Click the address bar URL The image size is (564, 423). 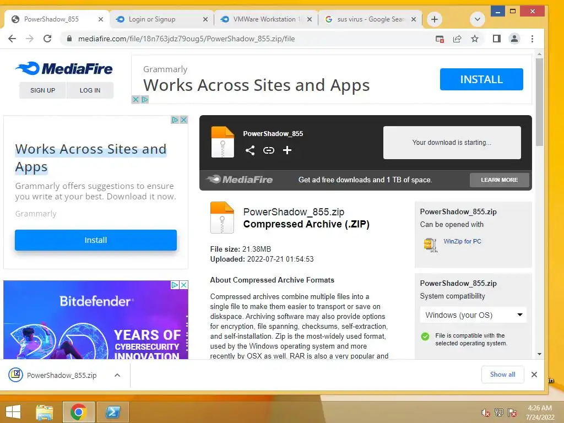[186, 39]
